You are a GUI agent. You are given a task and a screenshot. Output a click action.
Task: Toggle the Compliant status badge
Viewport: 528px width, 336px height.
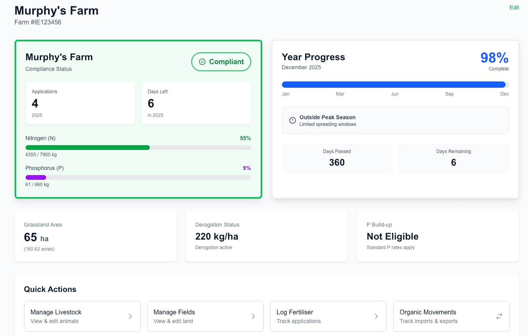point(221,62)
